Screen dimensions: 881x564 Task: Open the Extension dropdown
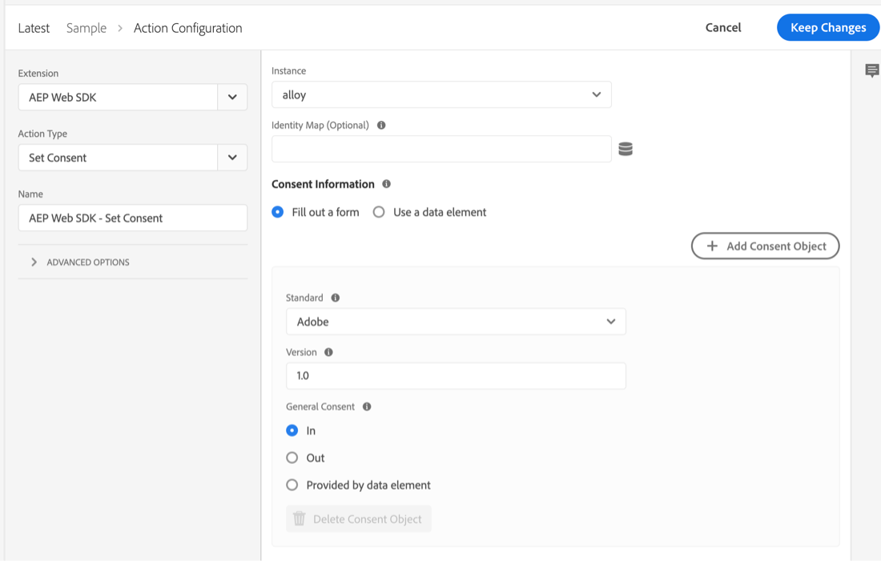tap(231, 98)
